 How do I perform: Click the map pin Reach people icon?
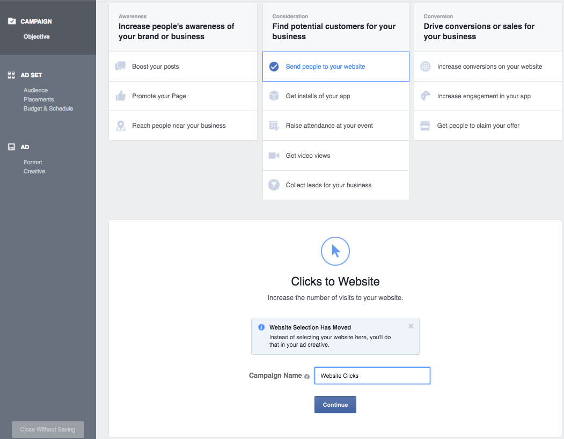click(121, 126)
